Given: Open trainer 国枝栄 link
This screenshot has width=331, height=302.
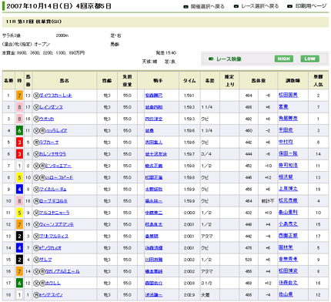Looking at the screenshot, I should click(x=286, y=247).
